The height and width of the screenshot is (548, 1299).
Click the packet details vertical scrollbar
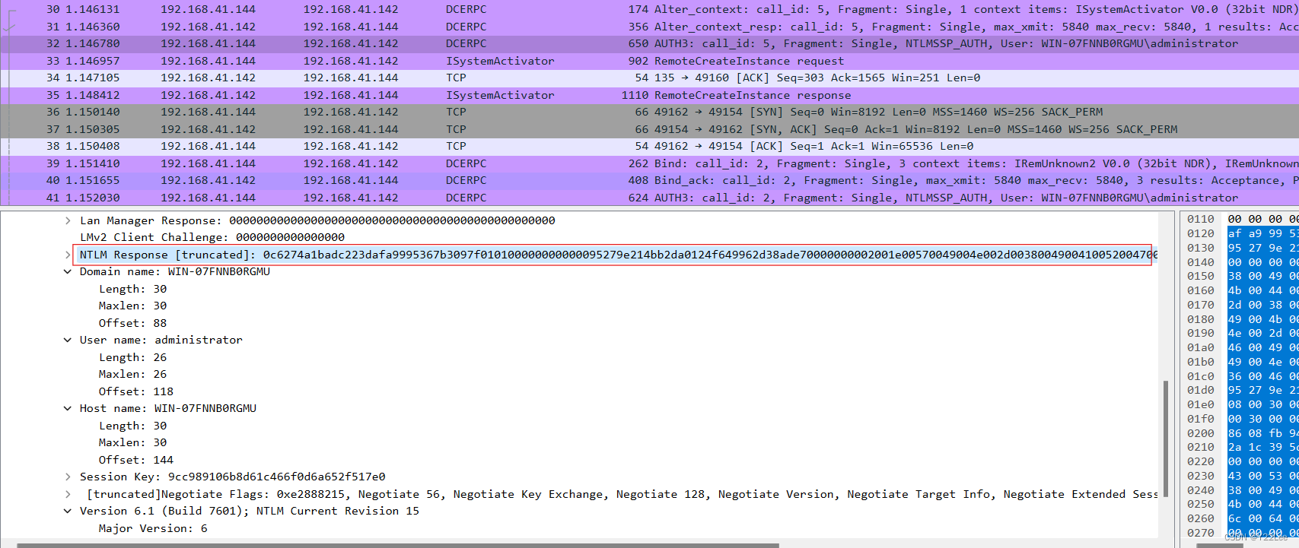[1165, 441]
